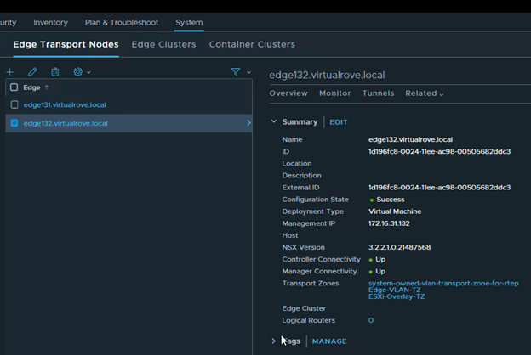This screenshot has height=355, width=531.
Task: Open the Edge-VLAN-TZ transport zone link
Action: [x=393, y=290]
